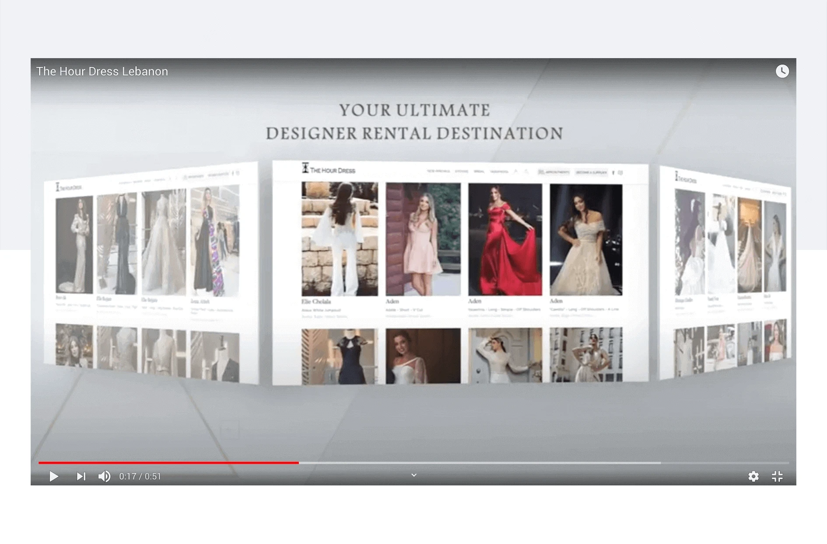This screenshot has height=544, width=827.
Task: Click The Hour Dress logo in center panel
Action: (x=329, y=169)
